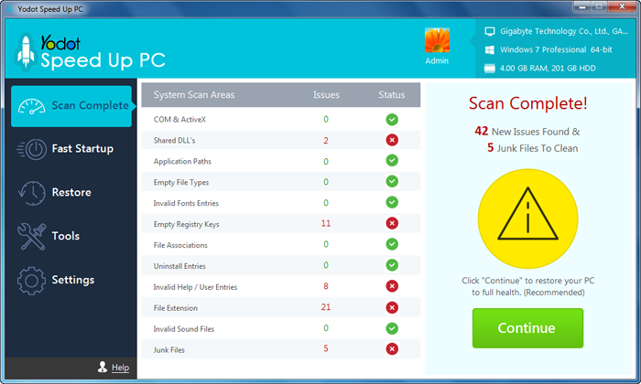This screenshot has width=641, height=384.
Task: Switch to the Restore section
Action: pyautogui.click(x=71, y=193)
